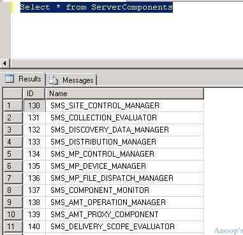Select the SMS_DISCOVERY_DATA_MANAGER cell
This screenshot has width=243, height=235.
click(x=124, y=130)
